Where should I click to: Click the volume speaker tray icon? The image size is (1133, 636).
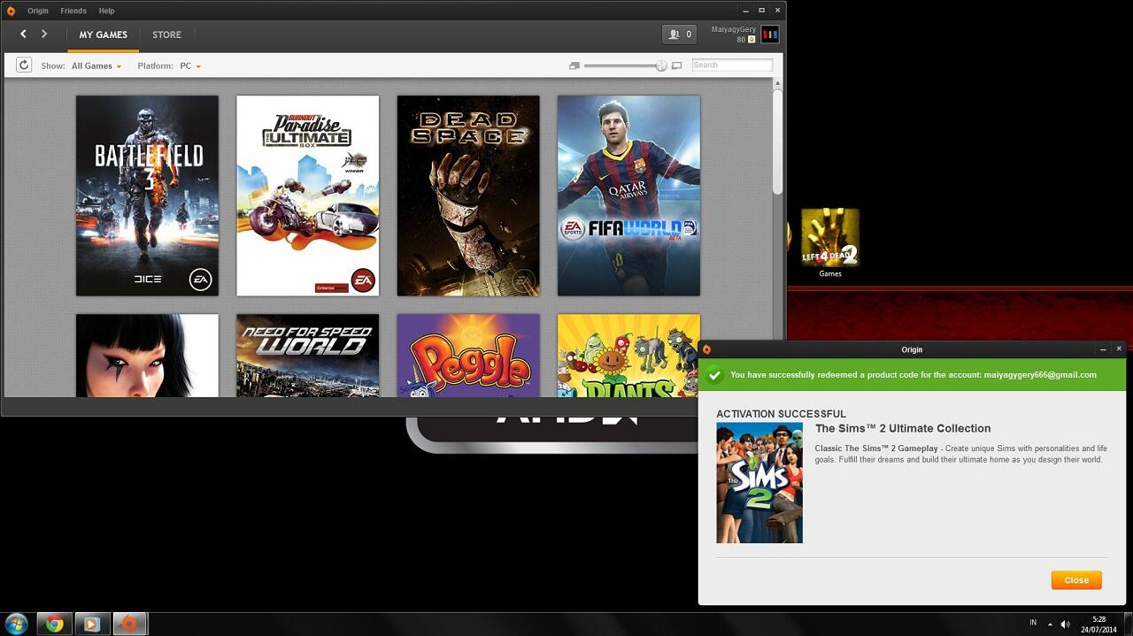[x=1065, y=625]
